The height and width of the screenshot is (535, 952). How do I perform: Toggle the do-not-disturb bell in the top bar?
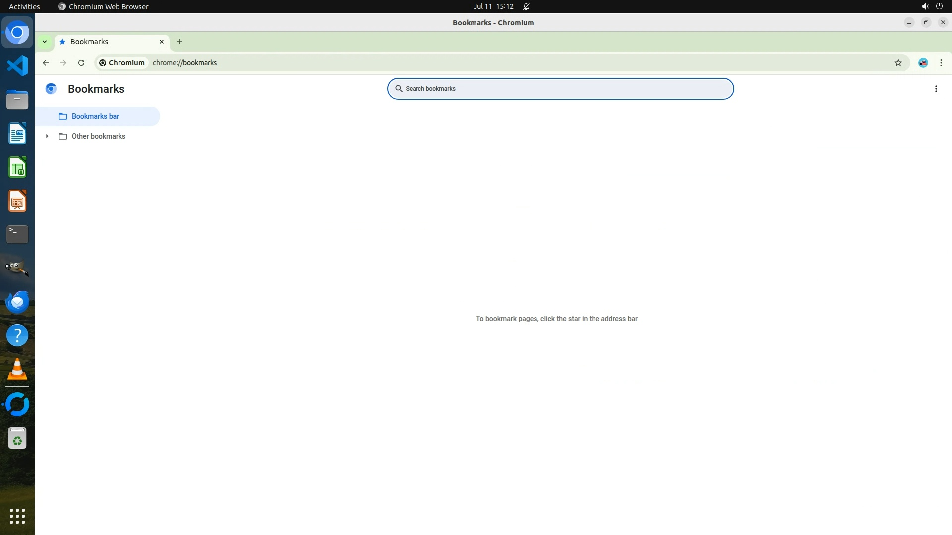526,6
